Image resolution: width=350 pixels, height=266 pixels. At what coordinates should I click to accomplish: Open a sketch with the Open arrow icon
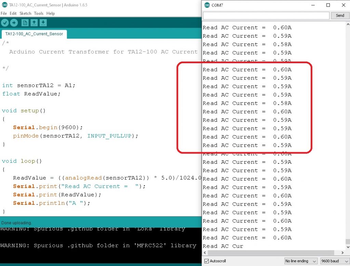coord(34,23)
